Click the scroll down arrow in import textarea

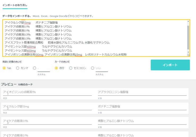pyautogui.click(x=188, y=52)
